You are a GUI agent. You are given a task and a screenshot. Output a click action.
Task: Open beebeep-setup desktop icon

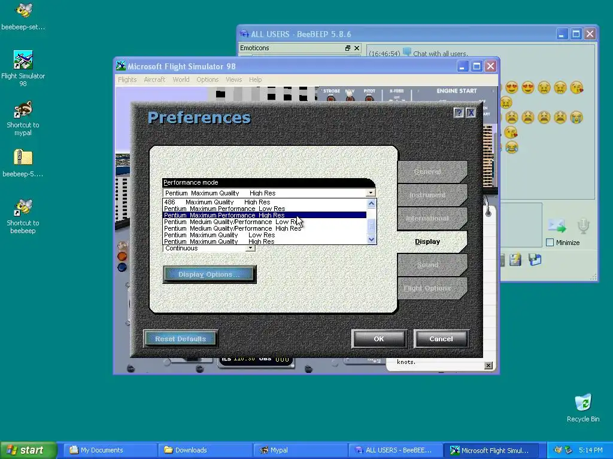23,16
